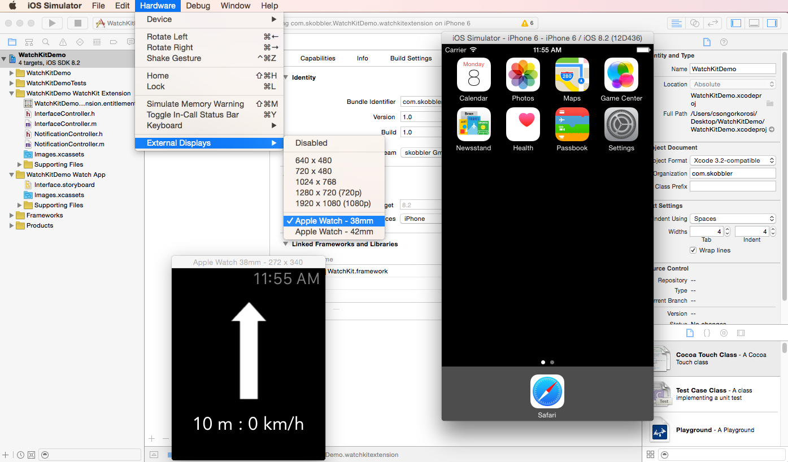788x462 pixels.
Task: Tap the Health app icon
Action: (523, 125)
